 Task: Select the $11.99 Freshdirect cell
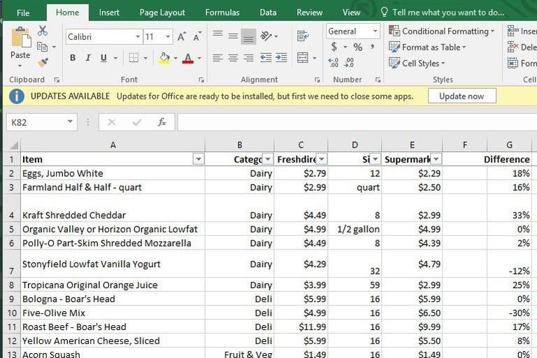pyautogui.click(x=301, y=327)
